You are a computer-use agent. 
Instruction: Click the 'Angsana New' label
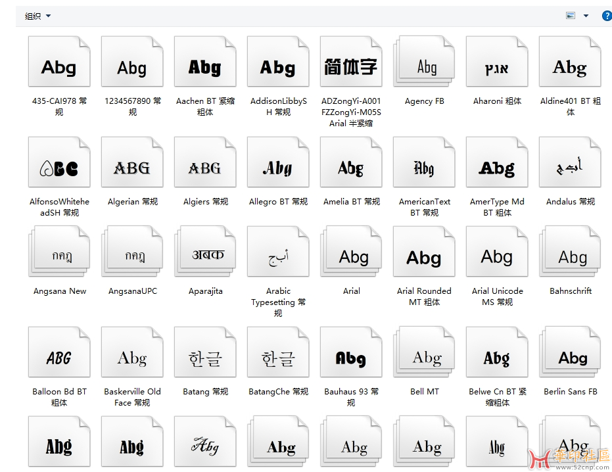pos(59,291)
